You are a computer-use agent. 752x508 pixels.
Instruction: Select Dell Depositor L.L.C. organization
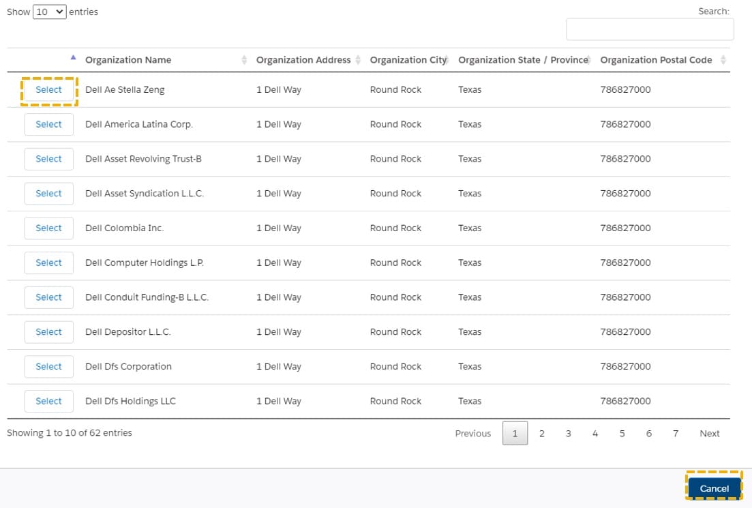49,331
